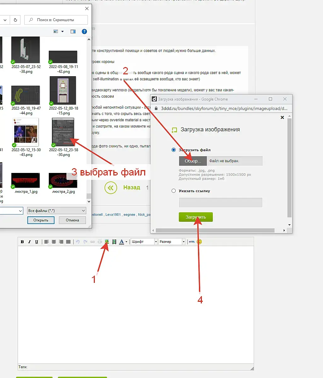The width and height of the screenshot is (323, 378).
Task: Click the green 'Загрузить' upload button
Action: tap(196, 217)
